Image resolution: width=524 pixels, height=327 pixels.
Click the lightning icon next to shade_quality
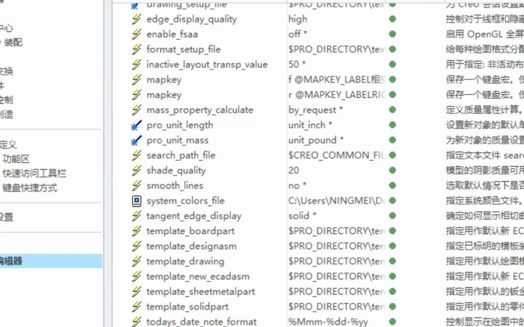(137, 171)
